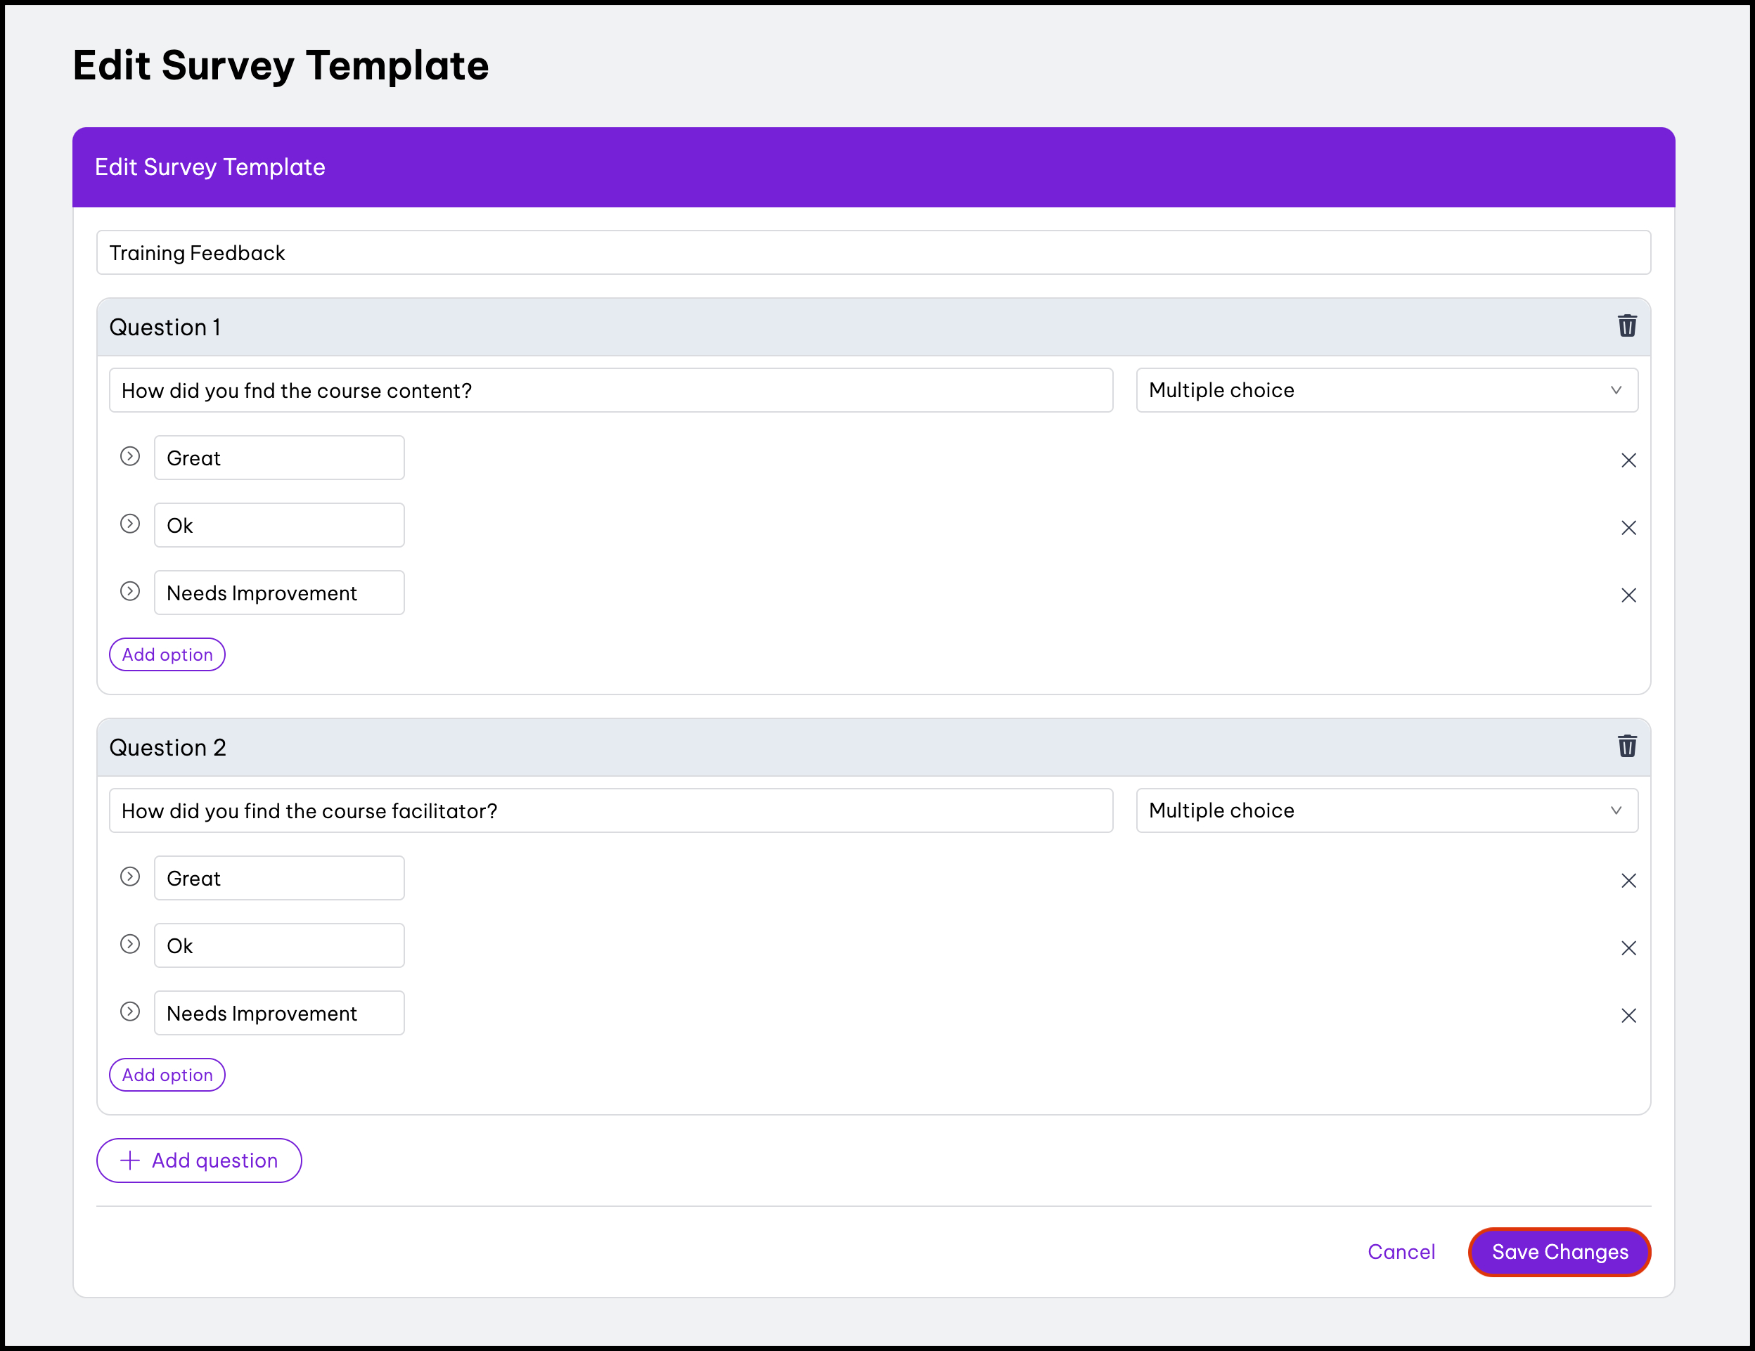
Task: Click Add option under Question 1
Action: (x=167, y=654)
